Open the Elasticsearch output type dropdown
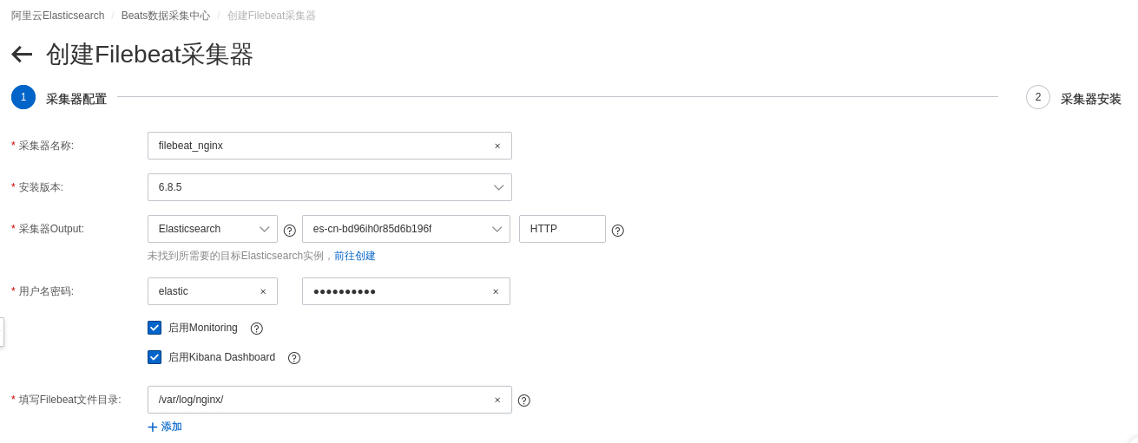Screen dimensions: 1138x443 tap(213, 229)
